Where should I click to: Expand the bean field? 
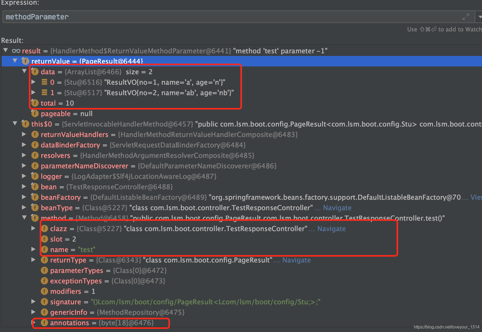click(24, 186)
